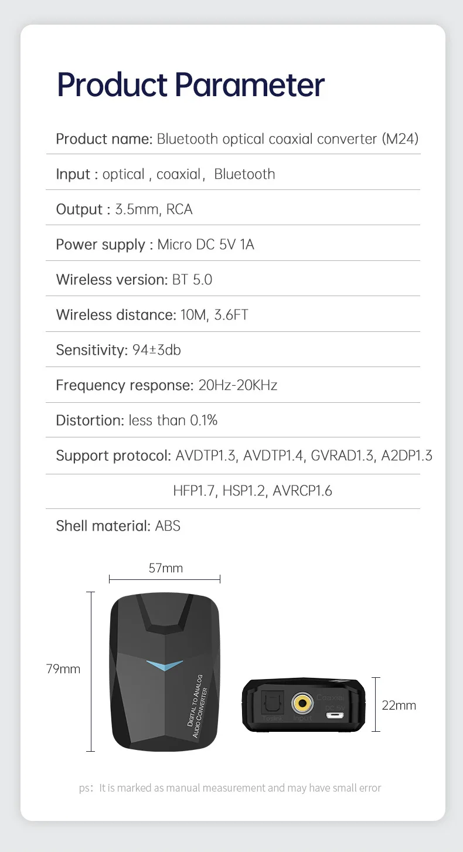Click the yellow coaxial RCA jack

tap(302, 701)
